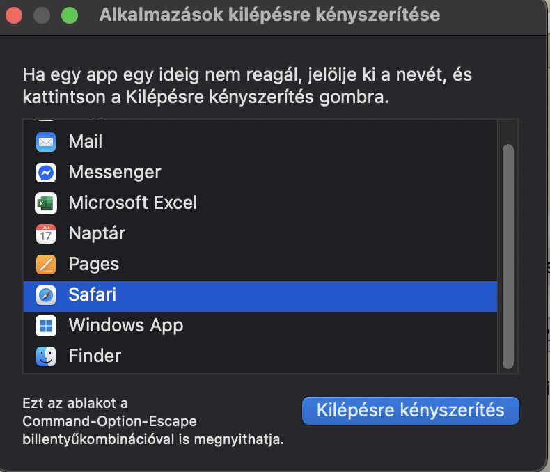Close the force quit window
Screen dimensions: 550x472
click(14, 15)
